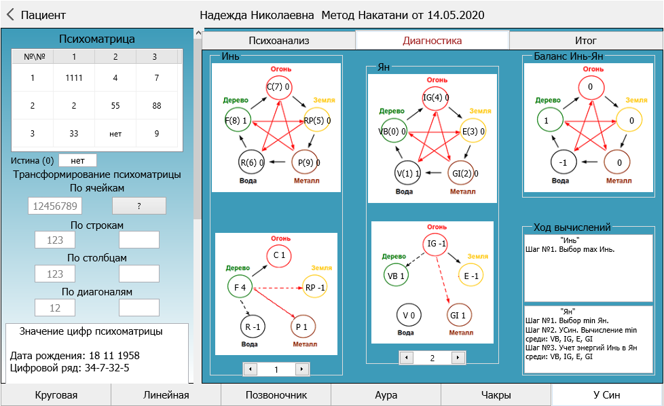Select the red Огонь C(7) node in Инь
The width and height of the screenshot is (664, 406).
278,87
